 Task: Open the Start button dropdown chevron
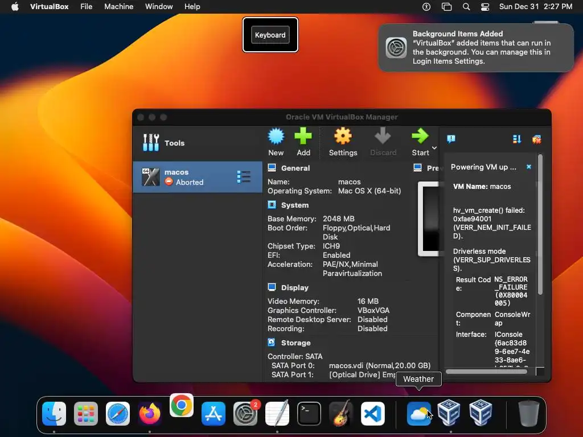434,148
